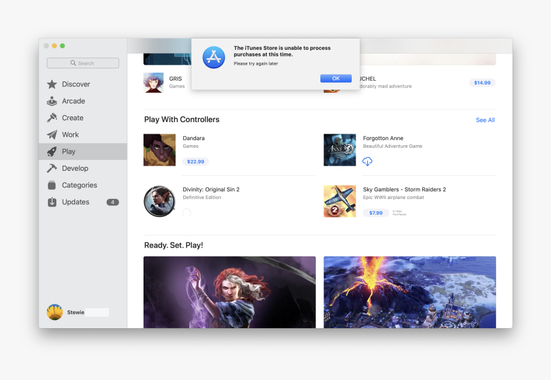Open the Divinity: Original Sin 2 icon

pyautogui.click(x=160, y=201)
